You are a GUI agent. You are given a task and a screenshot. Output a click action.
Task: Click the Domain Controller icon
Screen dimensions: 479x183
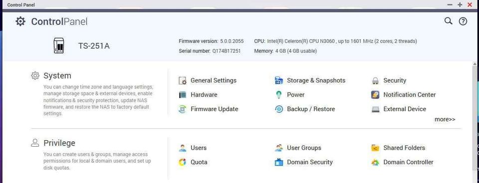point(375,162)
